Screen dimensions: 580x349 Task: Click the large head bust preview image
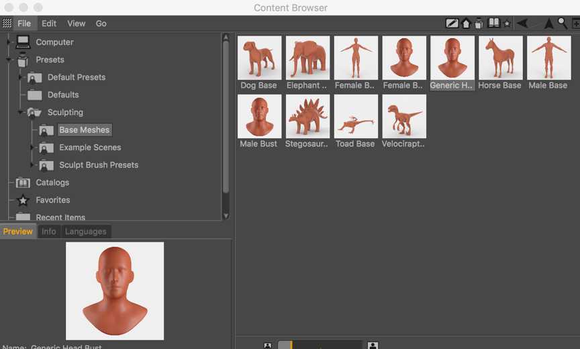pyautogui.click(x=115, y=291)
